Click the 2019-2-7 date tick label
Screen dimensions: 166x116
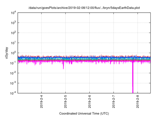pyautogui.click(x=114, y=102)
